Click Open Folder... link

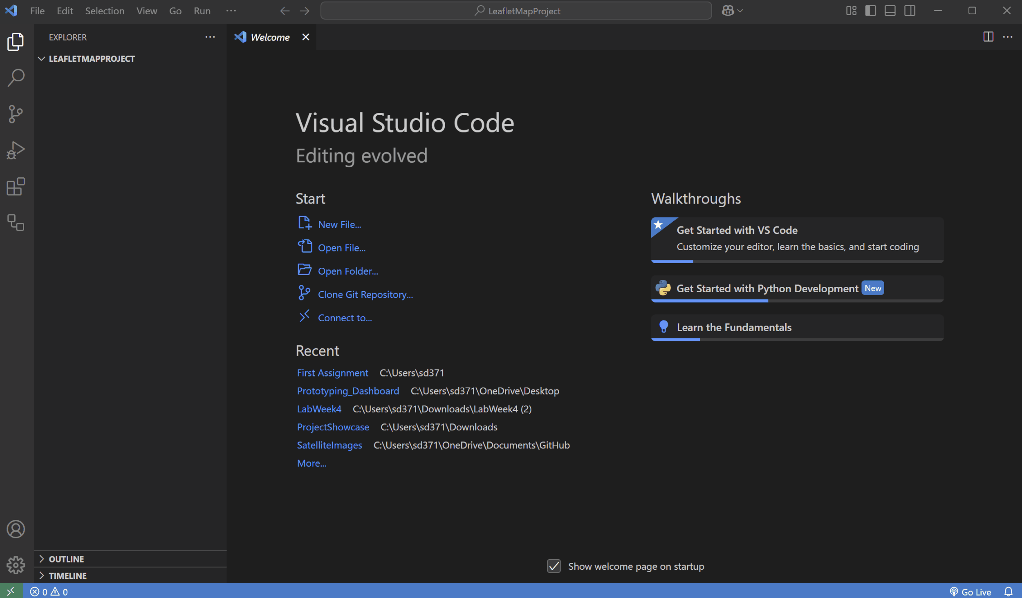(x=348, y=271)
